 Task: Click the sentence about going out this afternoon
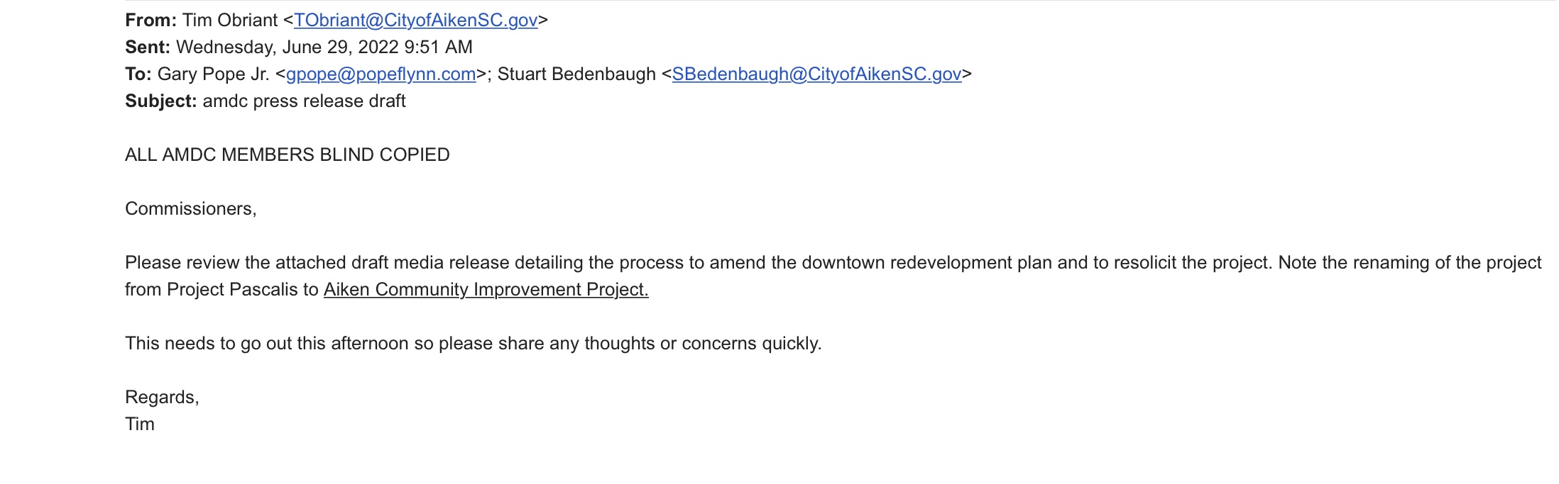coord(474,344)
